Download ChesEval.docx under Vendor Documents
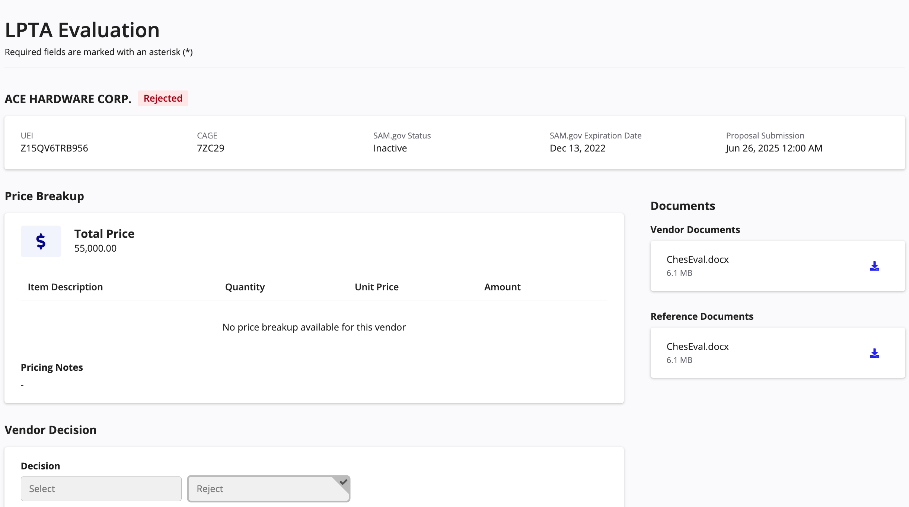 874,266
